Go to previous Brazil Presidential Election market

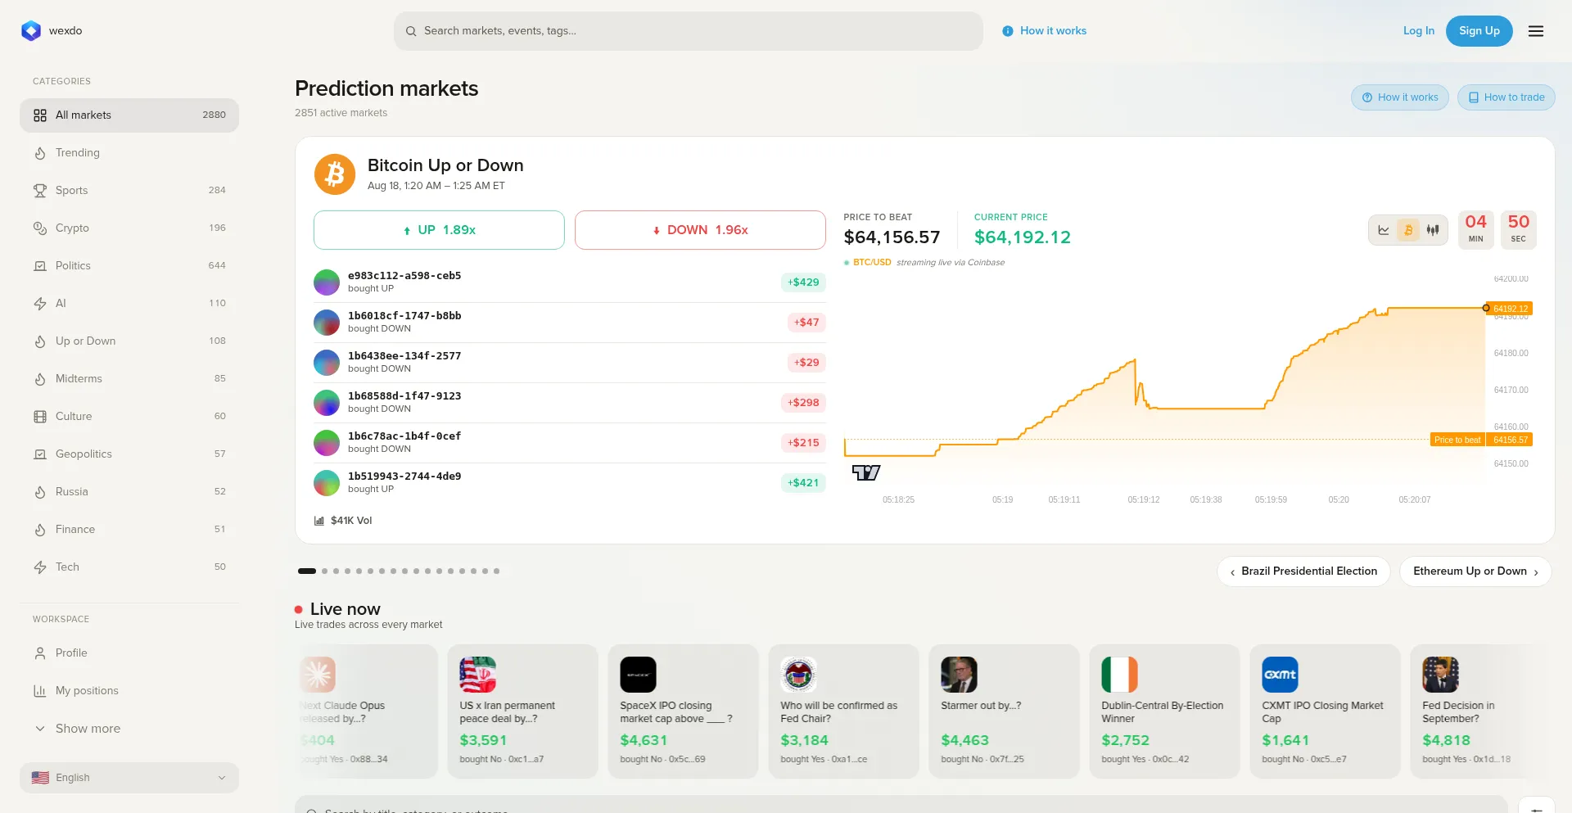tap(1303, 571)
